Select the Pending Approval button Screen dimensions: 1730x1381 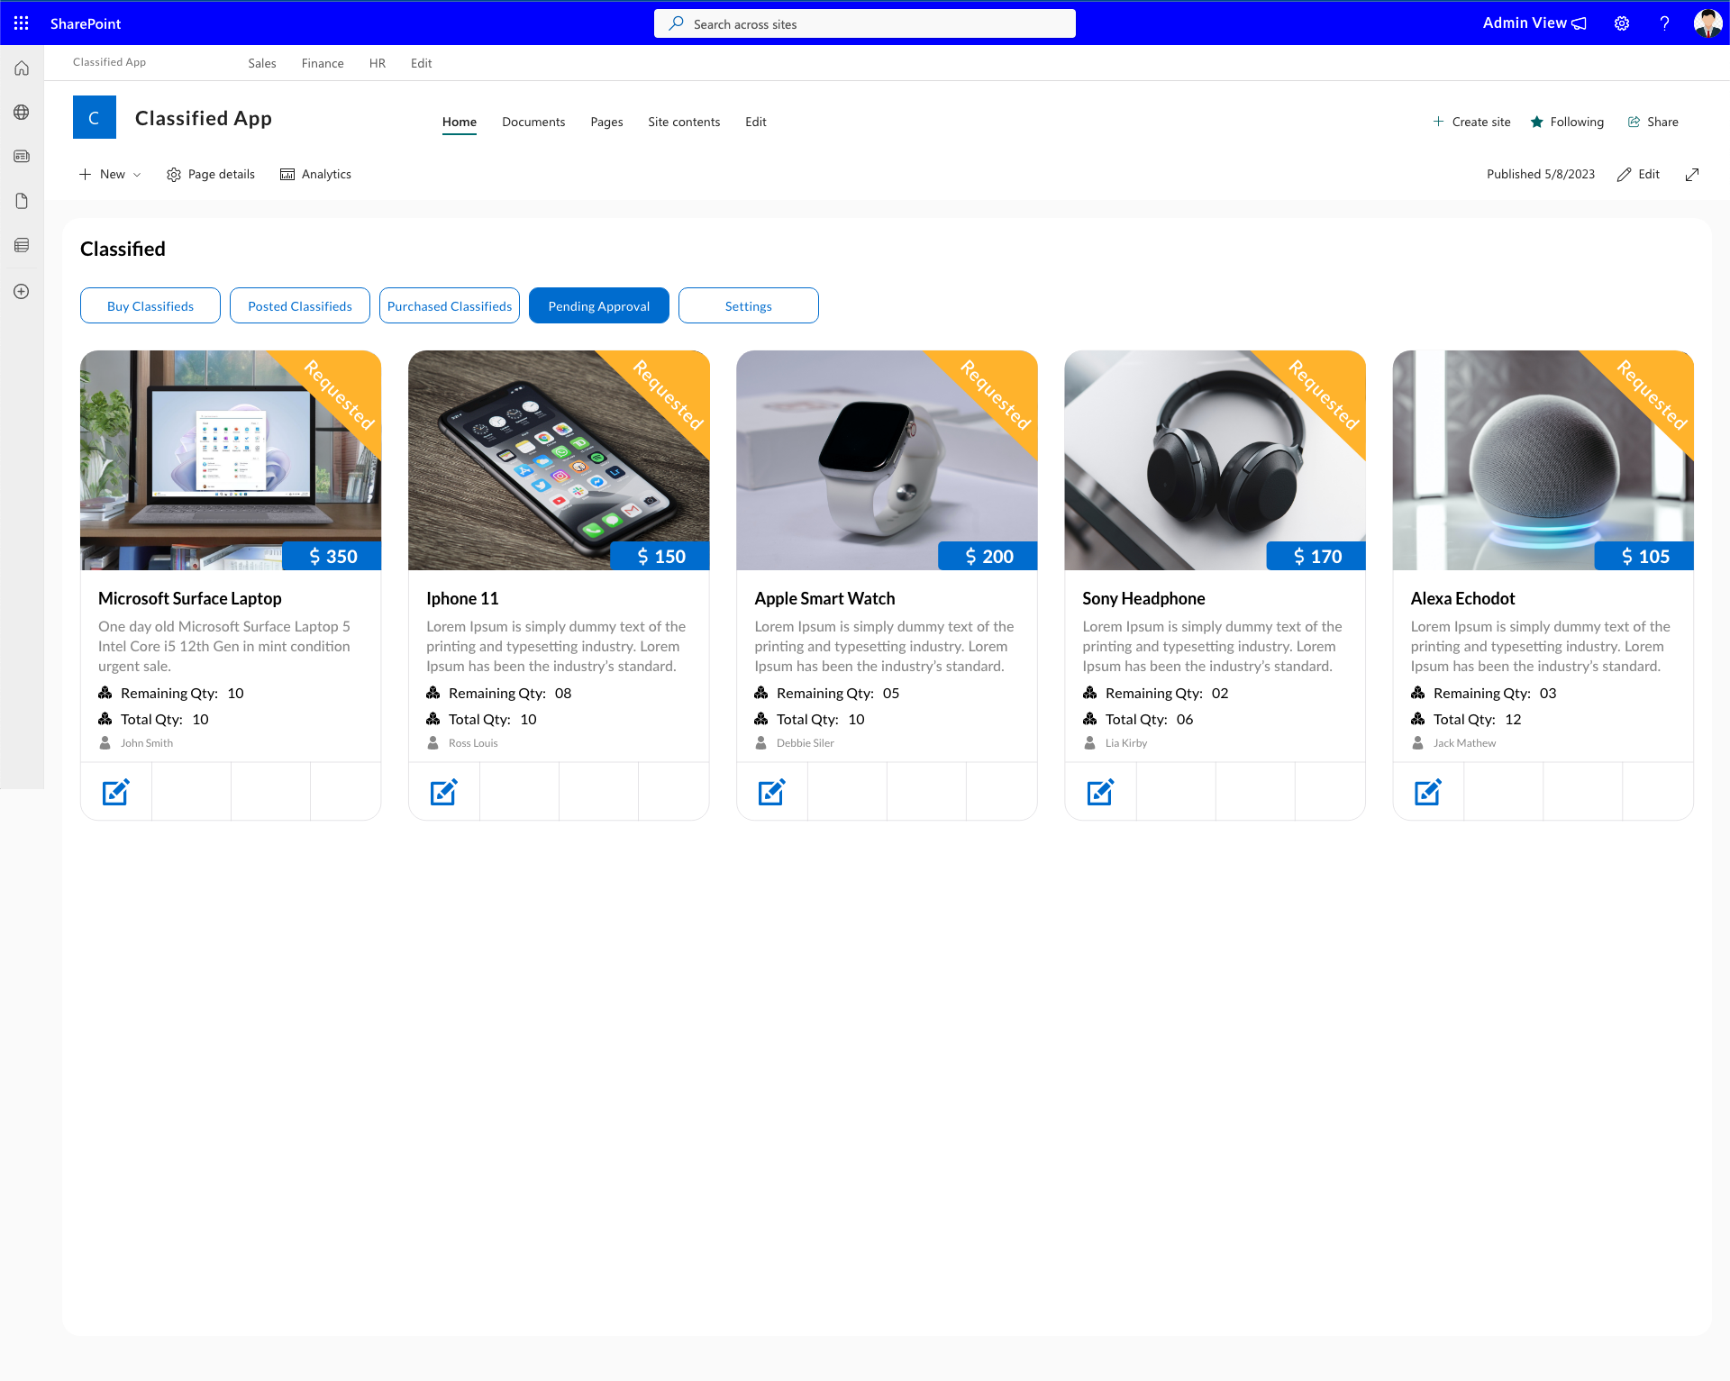(x=599, y=305)
